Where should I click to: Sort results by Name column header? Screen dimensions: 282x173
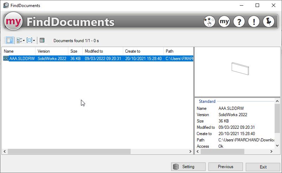18,51
